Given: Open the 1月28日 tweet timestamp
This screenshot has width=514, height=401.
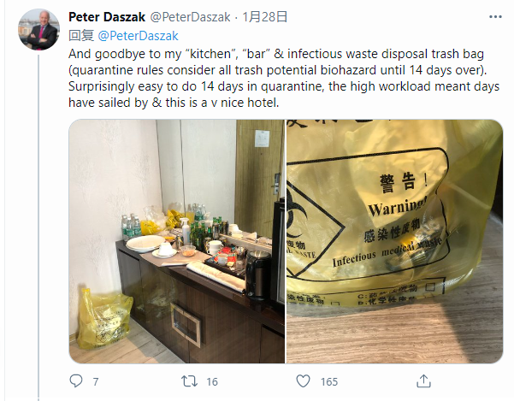Looking at the screenshot, I should (265, 17).
